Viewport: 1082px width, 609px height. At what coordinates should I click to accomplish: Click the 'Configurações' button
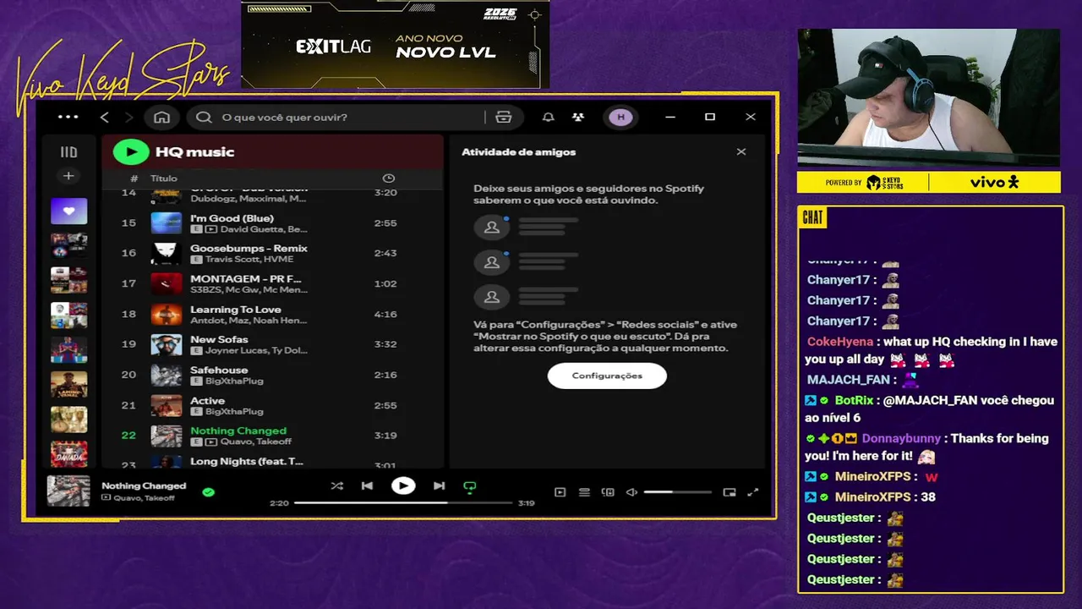(x=607, y=376)
